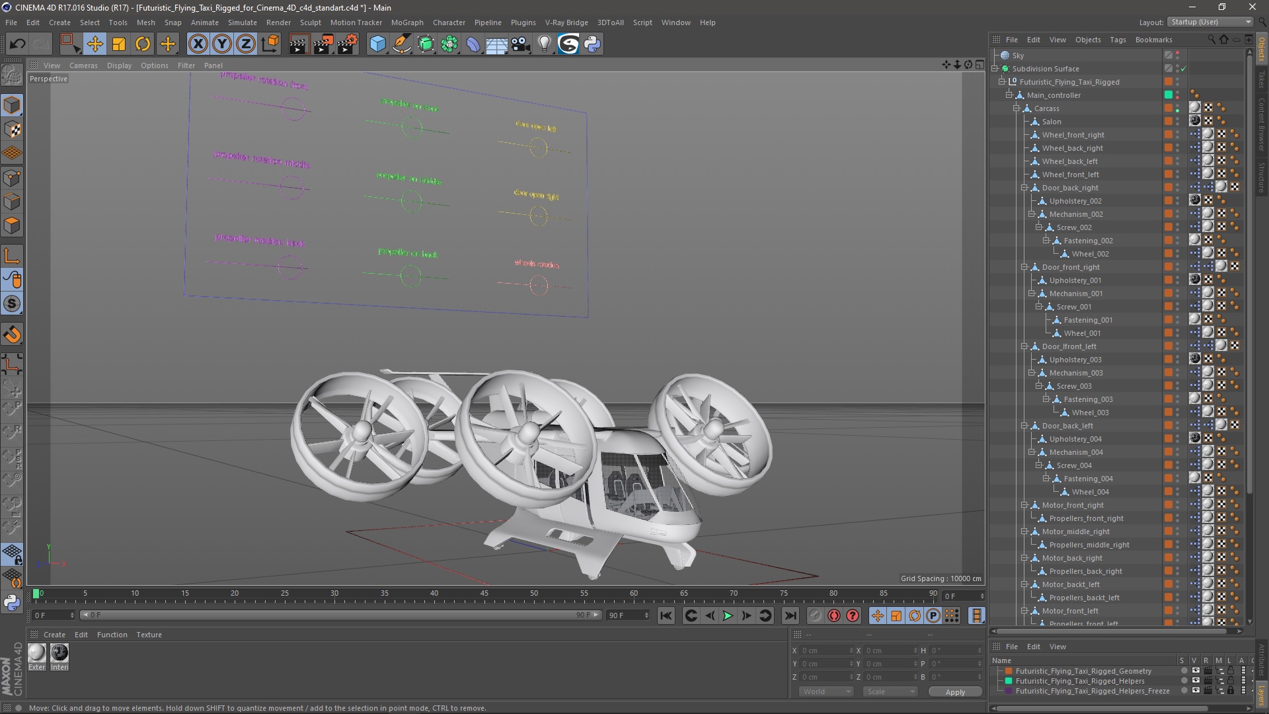Screen dimensions: 1269x714
Task: Open the Simulate menu
Action: pyautogui.click(x=243, y=22)
